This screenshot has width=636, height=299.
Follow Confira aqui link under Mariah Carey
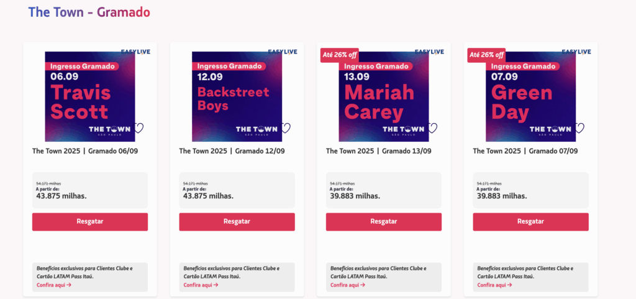[x=348, y=285]
